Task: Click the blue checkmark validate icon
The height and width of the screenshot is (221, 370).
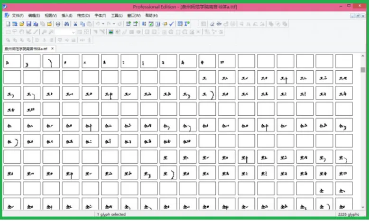Action: (172, 24)
